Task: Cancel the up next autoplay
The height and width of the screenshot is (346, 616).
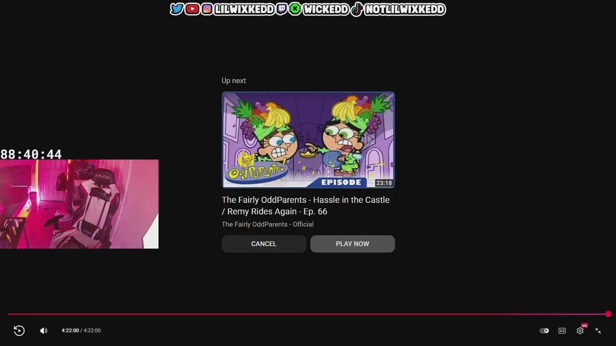Action: [x=264, y=244]
